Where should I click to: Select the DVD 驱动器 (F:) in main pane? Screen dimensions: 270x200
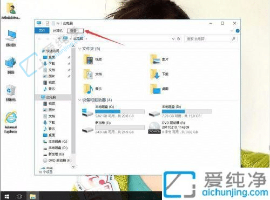(x=173, y=128)
